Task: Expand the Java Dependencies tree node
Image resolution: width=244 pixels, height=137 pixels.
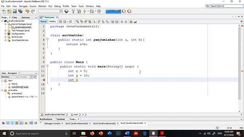Action: [5, 40]
